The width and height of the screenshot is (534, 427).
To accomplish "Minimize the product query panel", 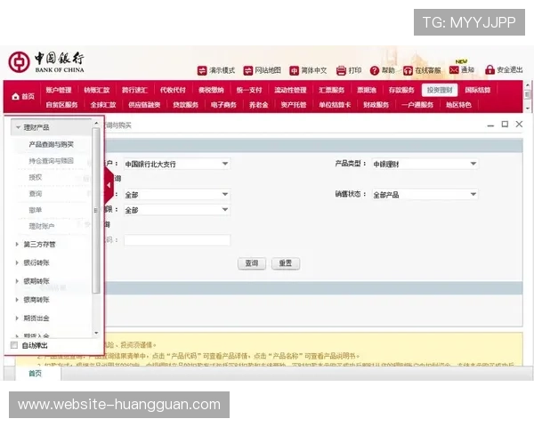I will coord(490,125).
